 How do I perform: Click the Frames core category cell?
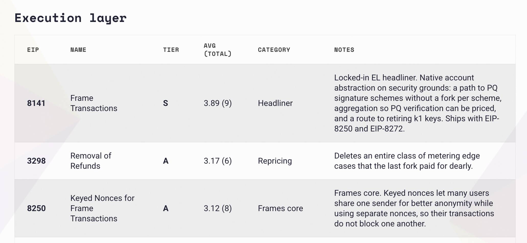tap(280, 208)
